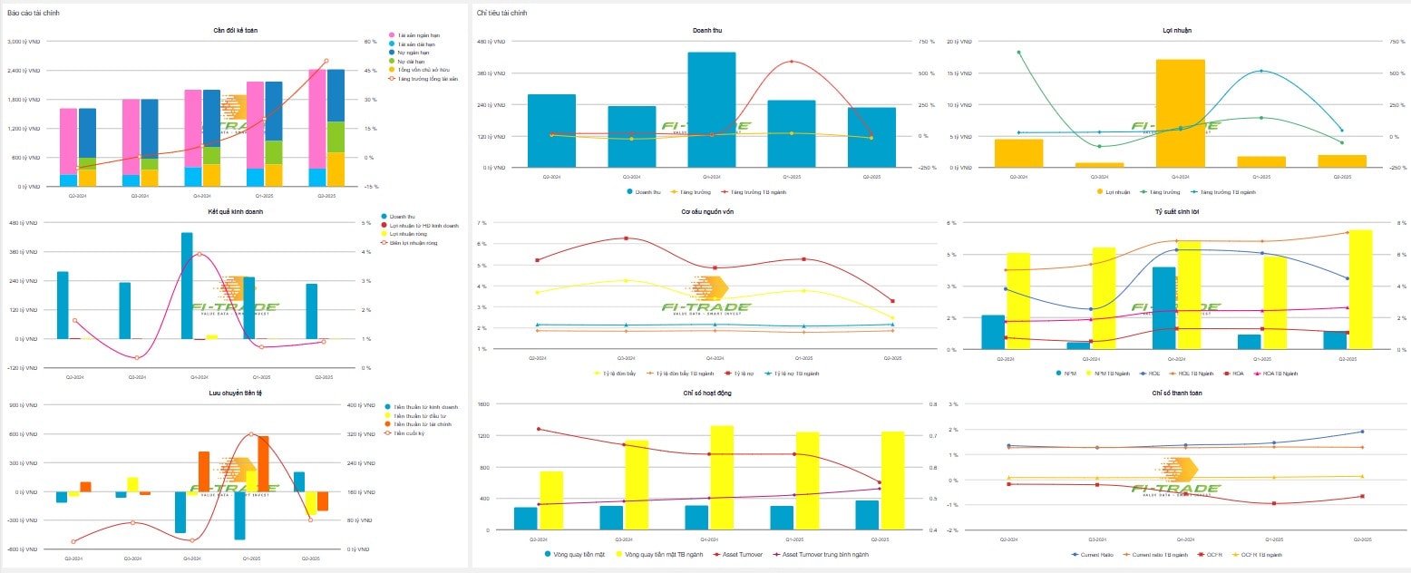Toggle the Tỷ lệ đòn bẩy legend entry
Screen dimensions: 1411x573
(x=615, y=373)
